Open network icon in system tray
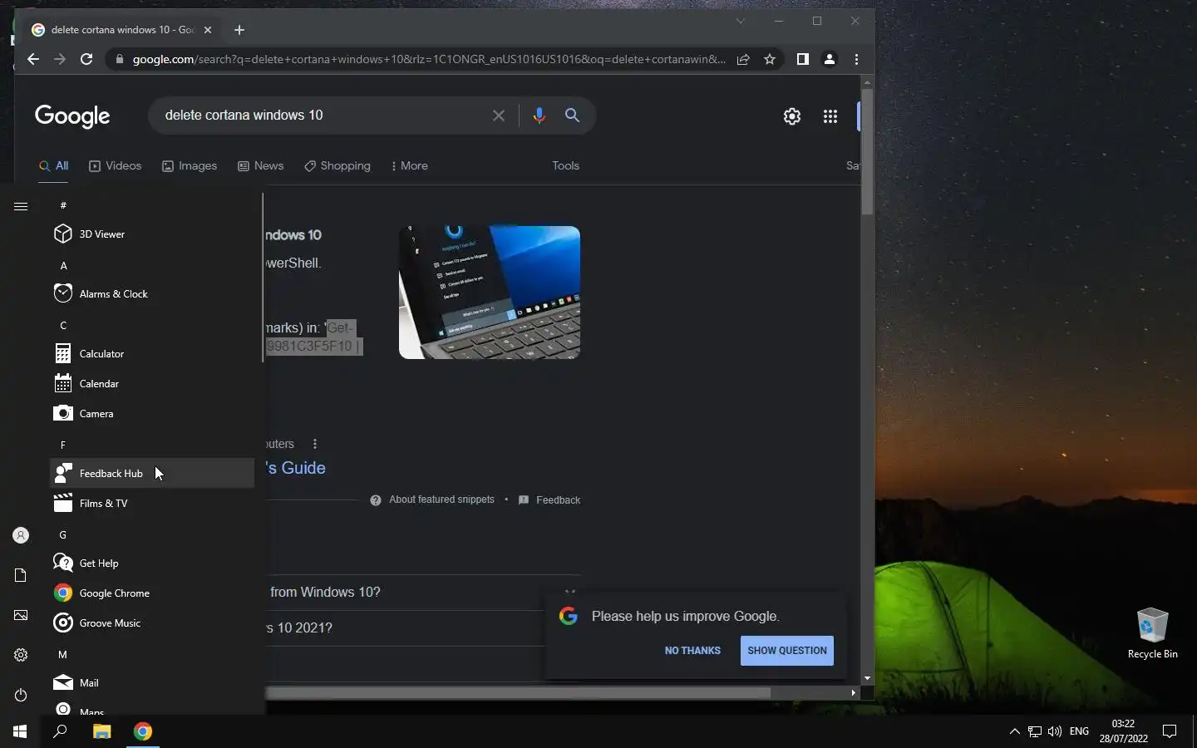The height and width of the screenshot is (748, 1197). 1035,731
